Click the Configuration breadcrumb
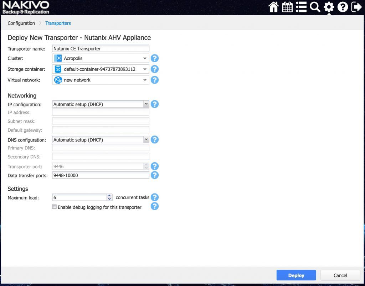Screen dimensions: 365x286 (21, 23)
